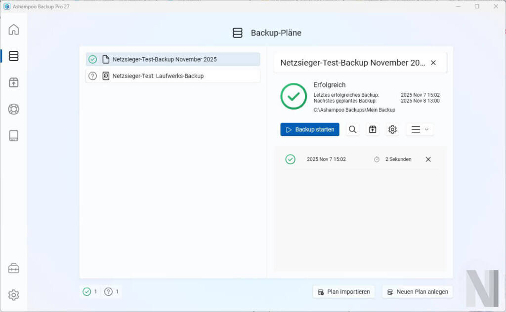Import a plan via Plan importieren

(x=343, y=292)
